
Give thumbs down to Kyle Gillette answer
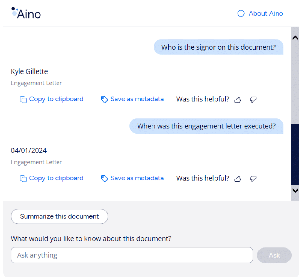tap(253, 100)
